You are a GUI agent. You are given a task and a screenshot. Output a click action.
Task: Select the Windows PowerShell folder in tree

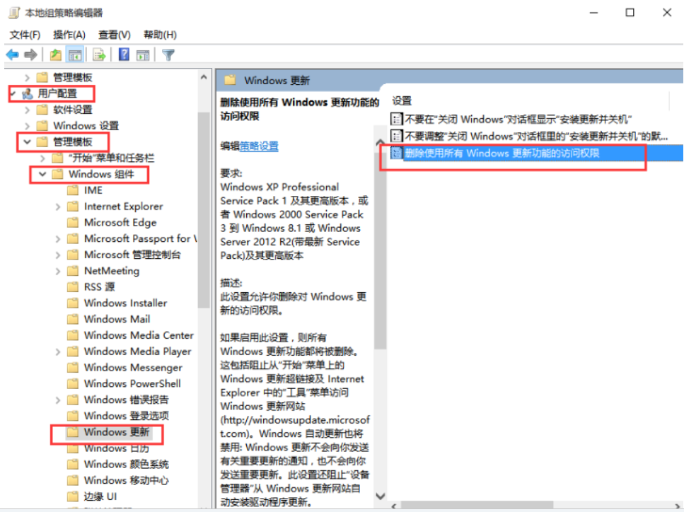point(132,383)
